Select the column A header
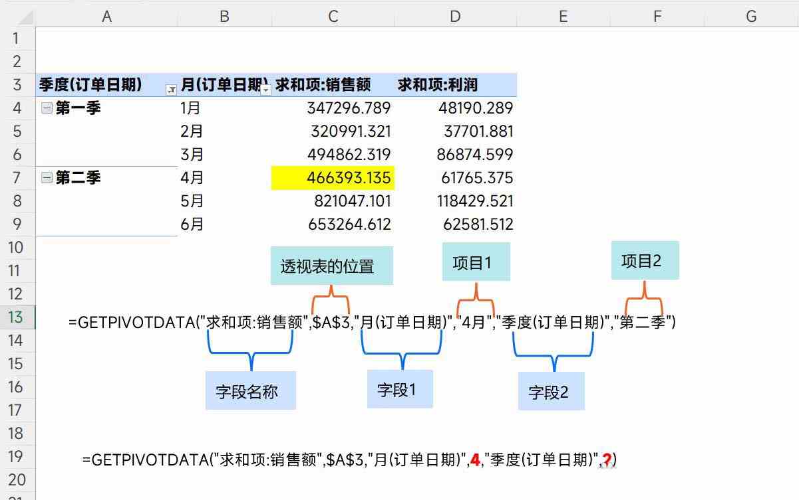The image size is (799, 500). [106, 17]
